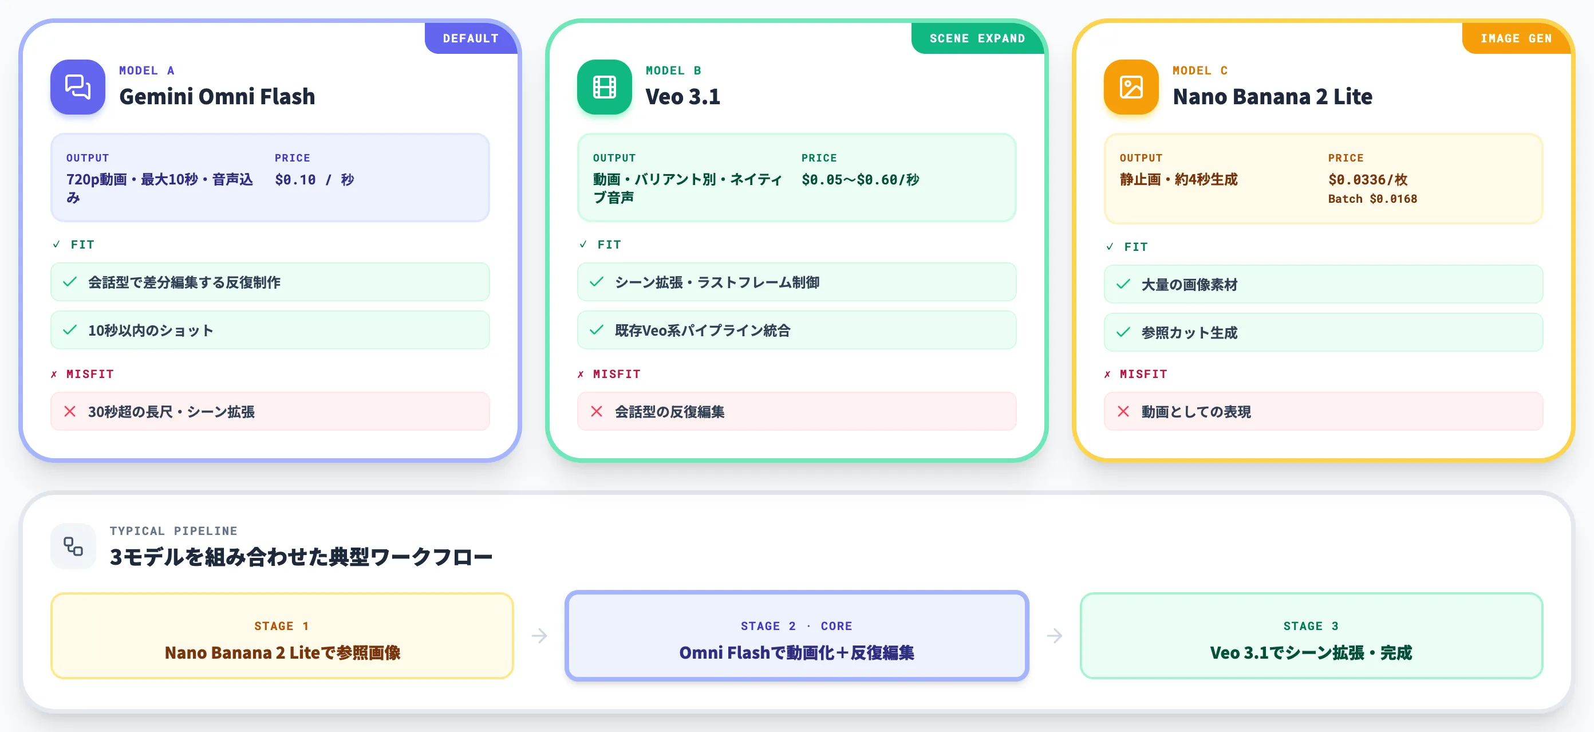Click the checkmark beside 大量の画像素材

[x=1123, y=285]
